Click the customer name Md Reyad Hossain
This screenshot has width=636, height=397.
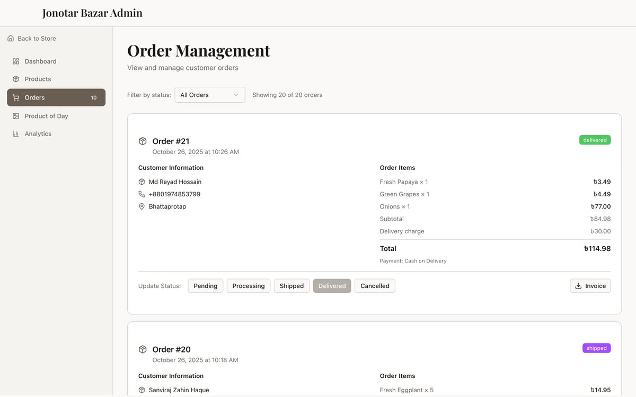175,182
